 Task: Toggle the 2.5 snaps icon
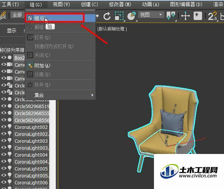[x=212, y=16]
